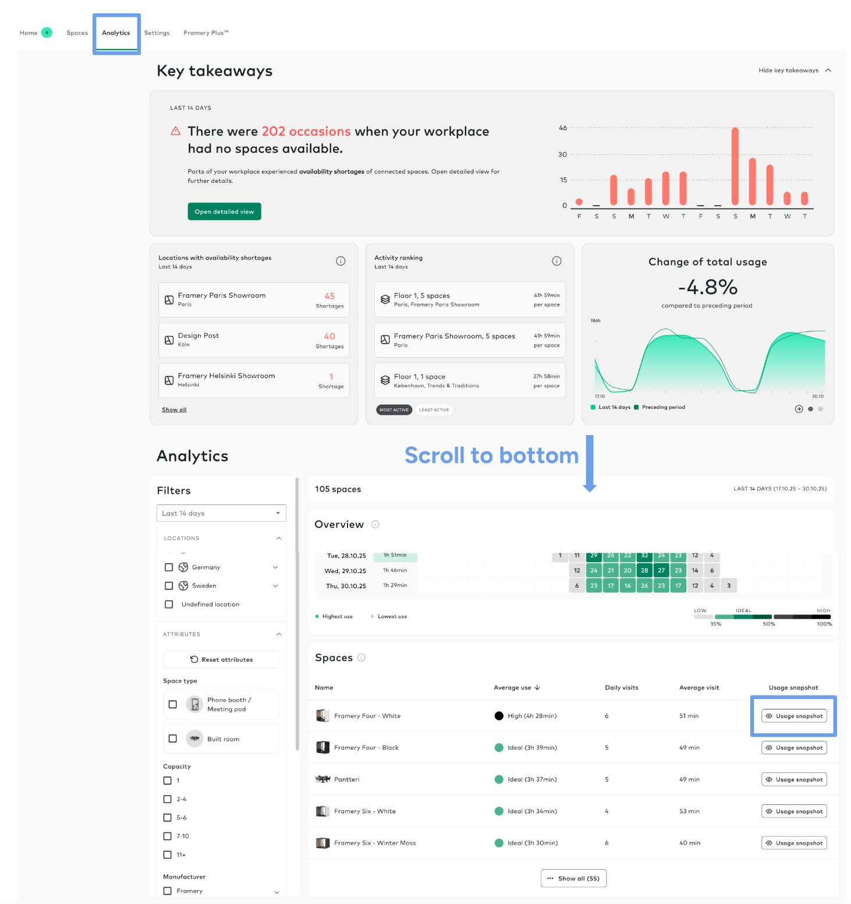Image resolution: width=851 pixels, height=904 pixels.
Task: Click the Germany globe icon in Locations
Action: (x=183, y=567)
